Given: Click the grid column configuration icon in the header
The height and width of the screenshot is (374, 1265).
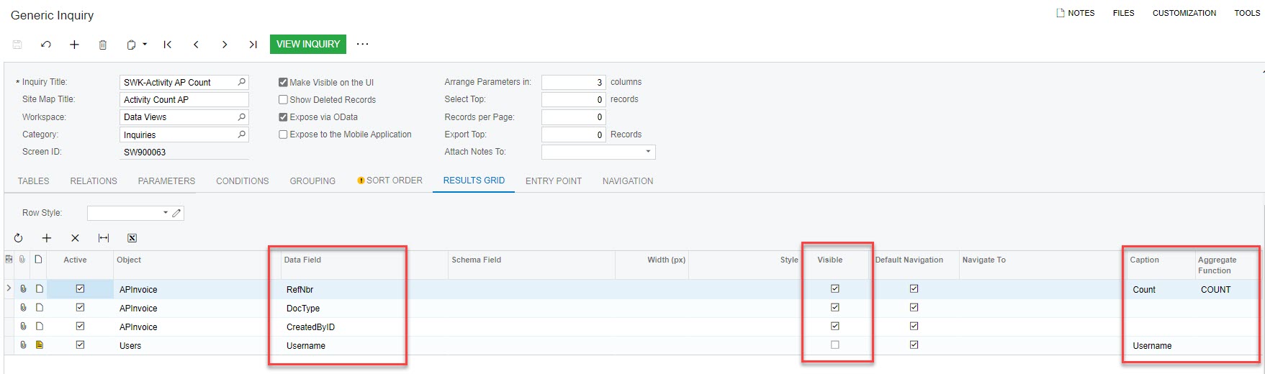Looking at the screenshot, I should (9, 259).
